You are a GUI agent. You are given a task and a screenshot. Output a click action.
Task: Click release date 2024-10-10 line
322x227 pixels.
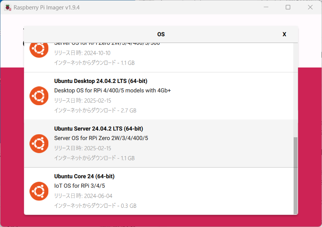tap(82, 53)
